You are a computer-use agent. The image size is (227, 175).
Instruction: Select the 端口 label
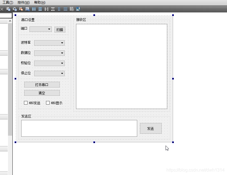(24, 28)
